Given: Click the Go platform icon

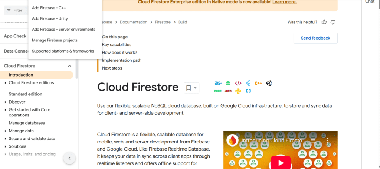Looking at the screenshot, I should [x=248, y=91].
